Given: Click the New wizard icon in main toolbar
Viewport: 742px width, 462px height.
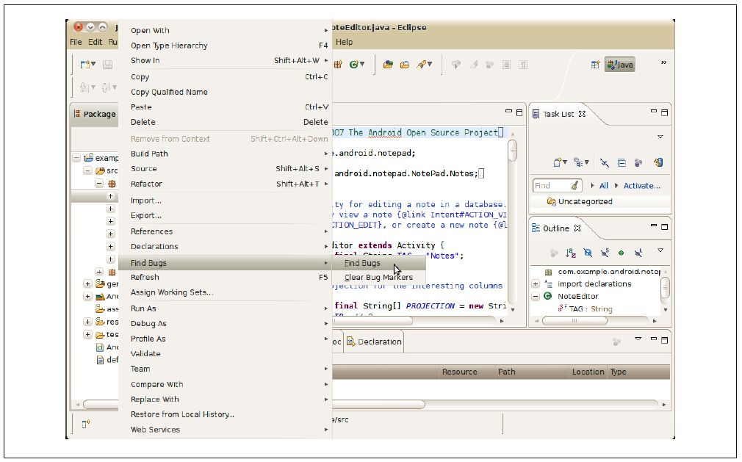Looking at the screenshot, I should [x=85, y=65].
